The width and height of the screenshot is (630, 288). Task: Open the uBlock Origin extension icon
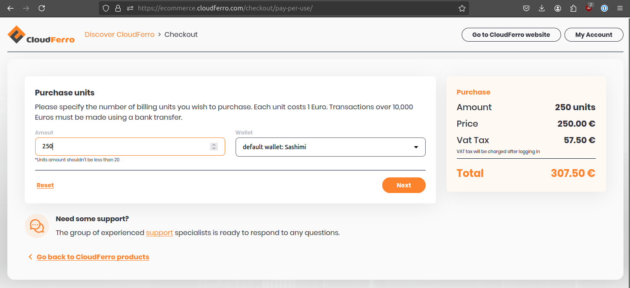coord(589,8)
